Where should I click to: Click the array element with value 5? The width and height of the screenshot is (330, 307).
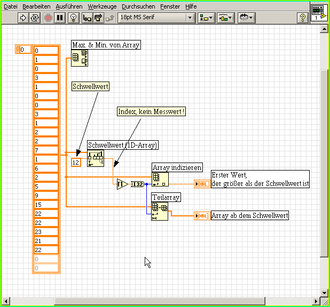(46, 187)
